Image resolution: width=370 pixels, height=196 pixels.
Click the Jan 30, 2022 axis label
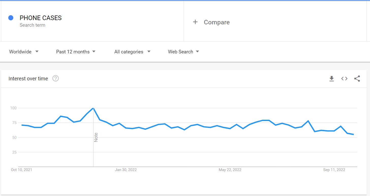[x=126, y=170]
